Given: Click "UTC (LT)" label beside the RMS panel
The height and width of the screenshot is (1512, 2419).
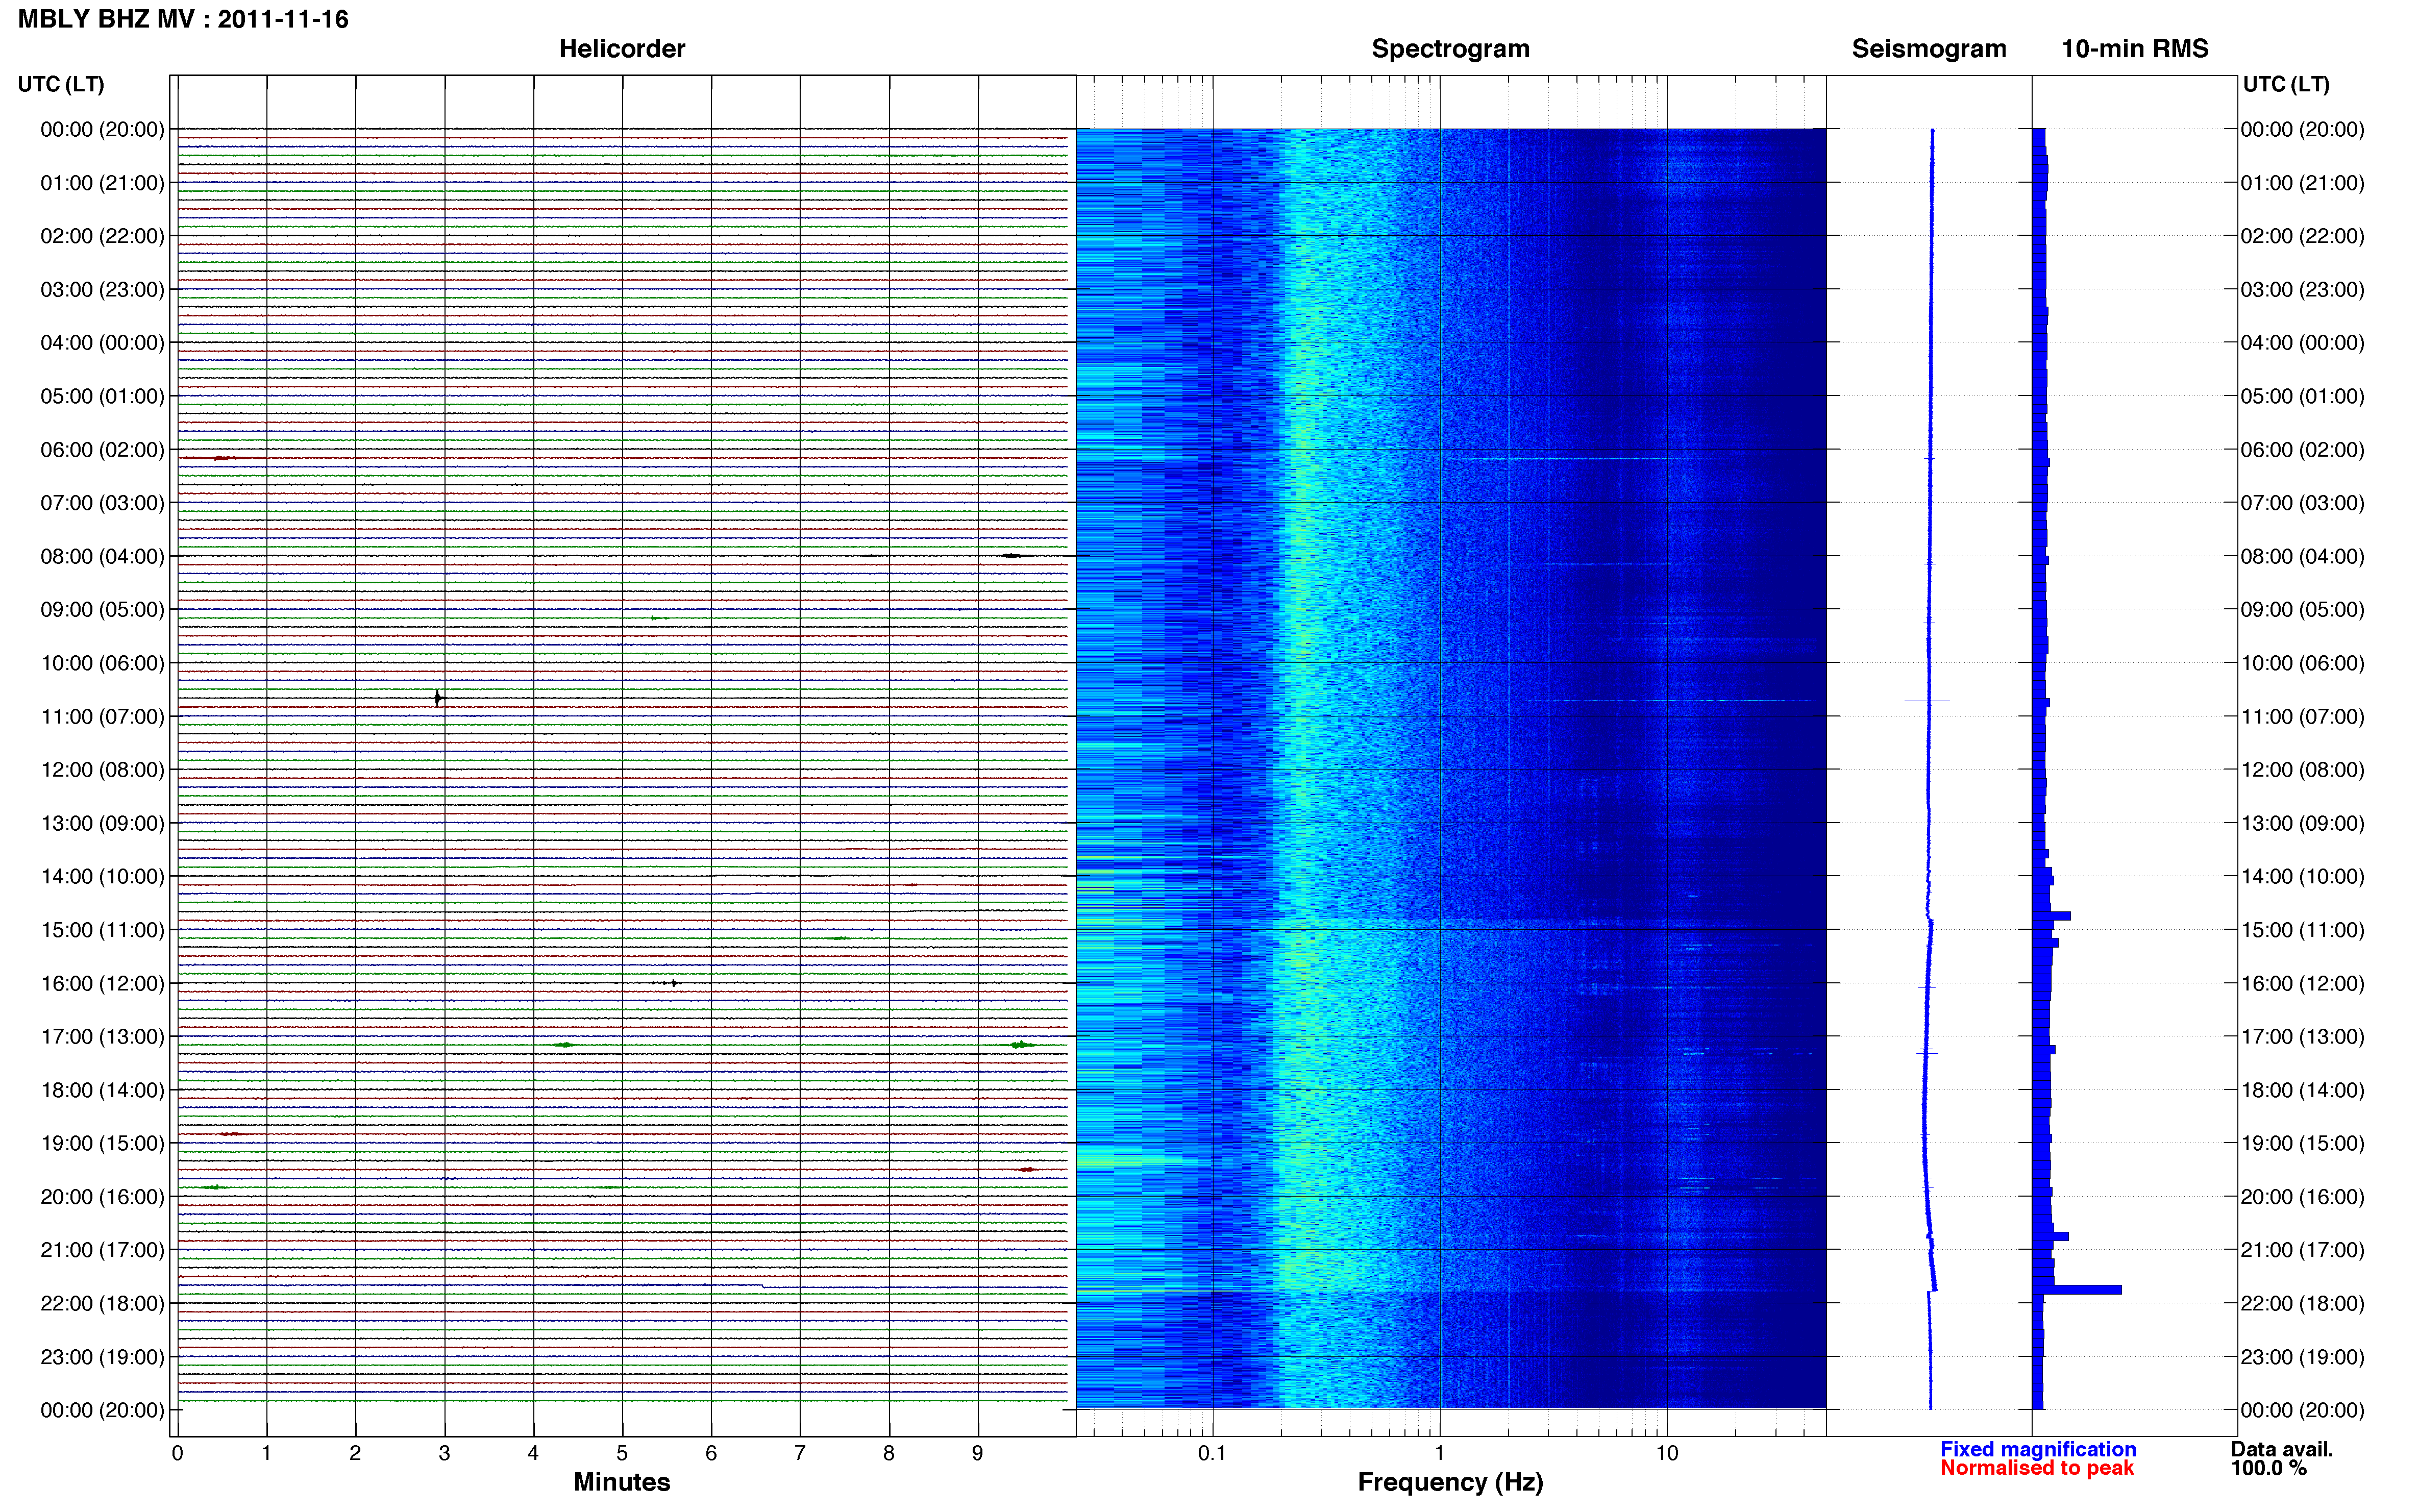Looking at the screenshot, I should (2286, 84).
